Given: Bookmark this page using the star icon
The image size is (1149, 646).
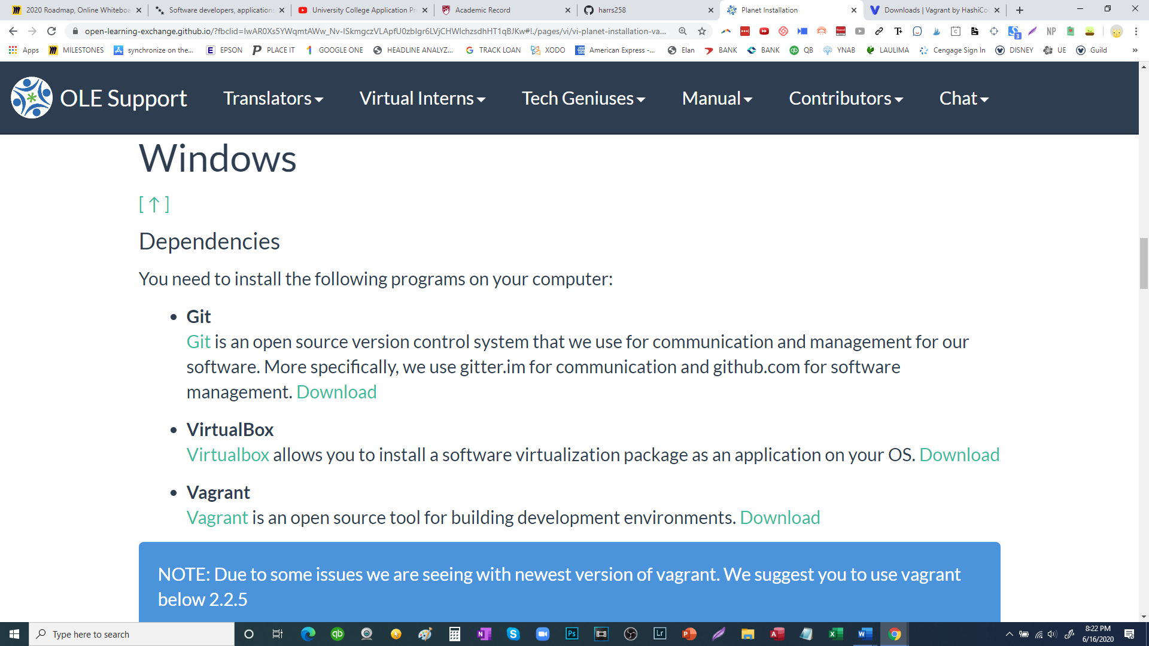Looking at the screenshot, I should 701,31.
